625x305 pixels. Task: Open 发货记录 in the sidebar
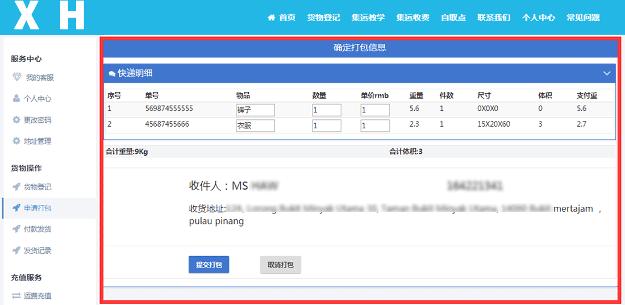pos(37,250)
